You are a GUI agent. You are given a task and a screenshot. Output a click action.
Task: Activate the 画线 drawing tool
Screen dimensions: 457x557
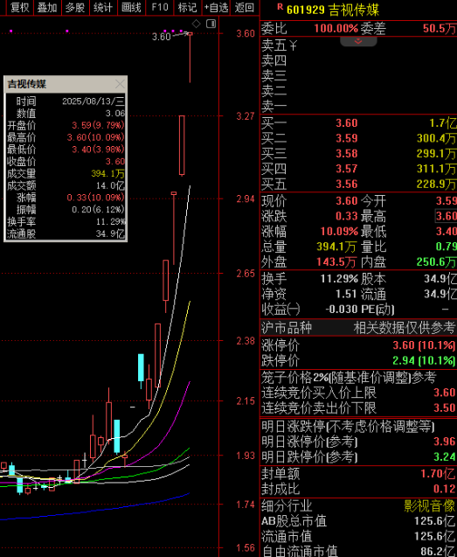pyautogui.click(x=131, y=7)
